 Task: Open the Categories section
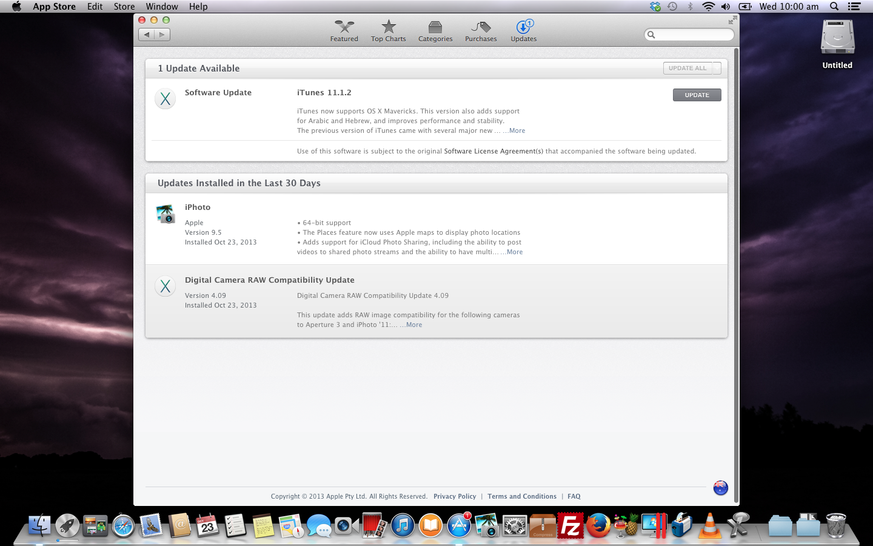435,31
